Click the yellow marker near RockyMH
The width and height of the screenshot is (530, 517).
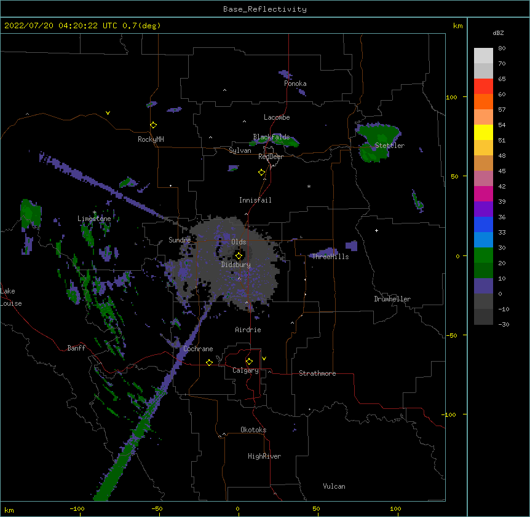pos(154,125)
